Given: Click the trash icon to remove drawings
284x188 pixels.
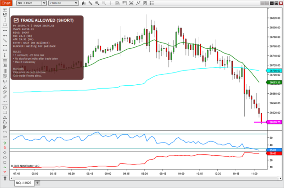Looking at the screenshot, I should tap(5, 178).
